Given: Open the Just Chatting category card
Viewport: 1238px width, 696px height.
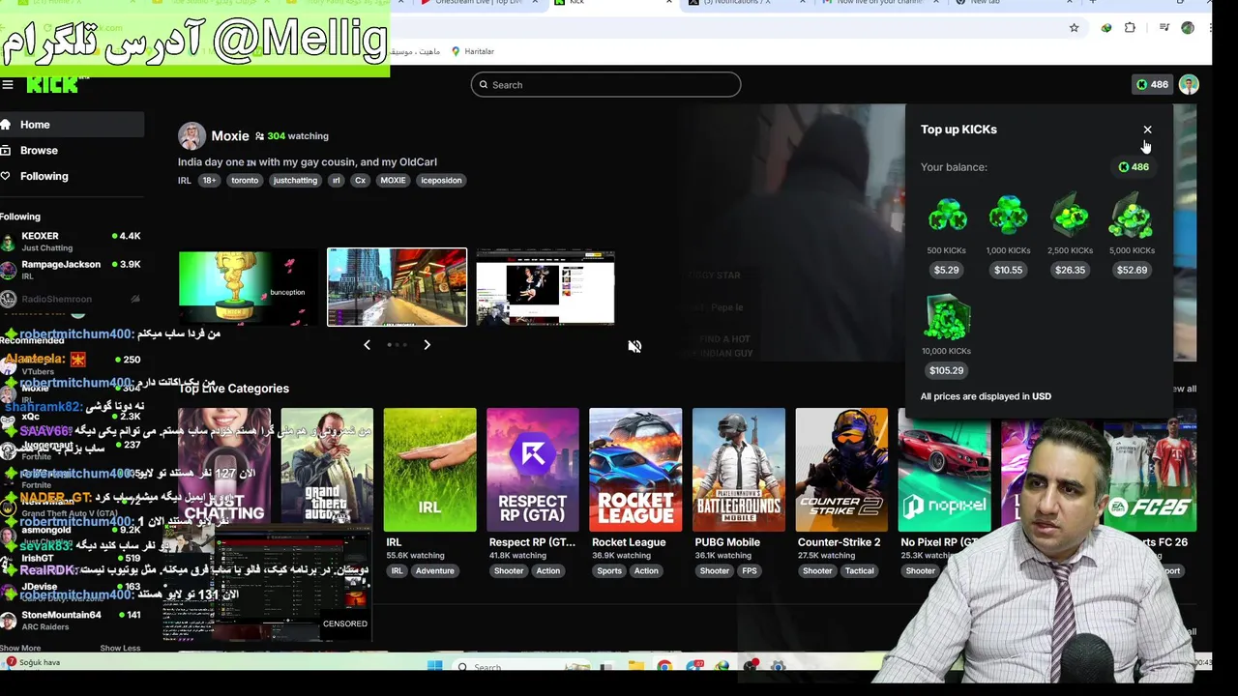Looking at the screenshot, I should coord(224,470).
